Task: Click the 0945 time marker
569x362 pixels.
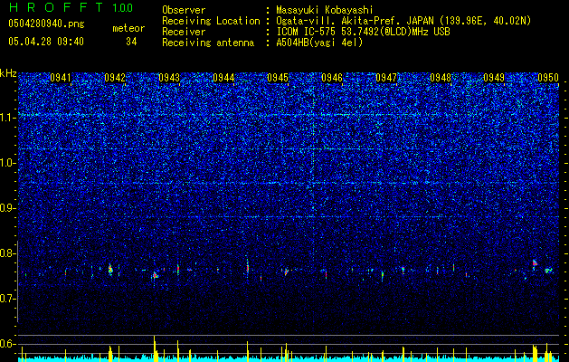Action: coord(278,78)
